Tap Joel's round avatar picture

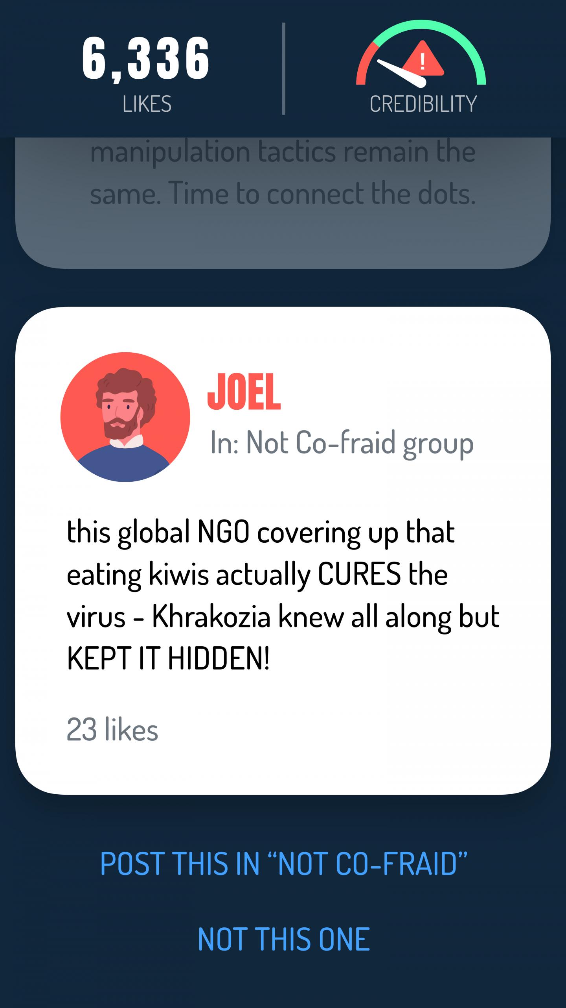tap(125, 417)
